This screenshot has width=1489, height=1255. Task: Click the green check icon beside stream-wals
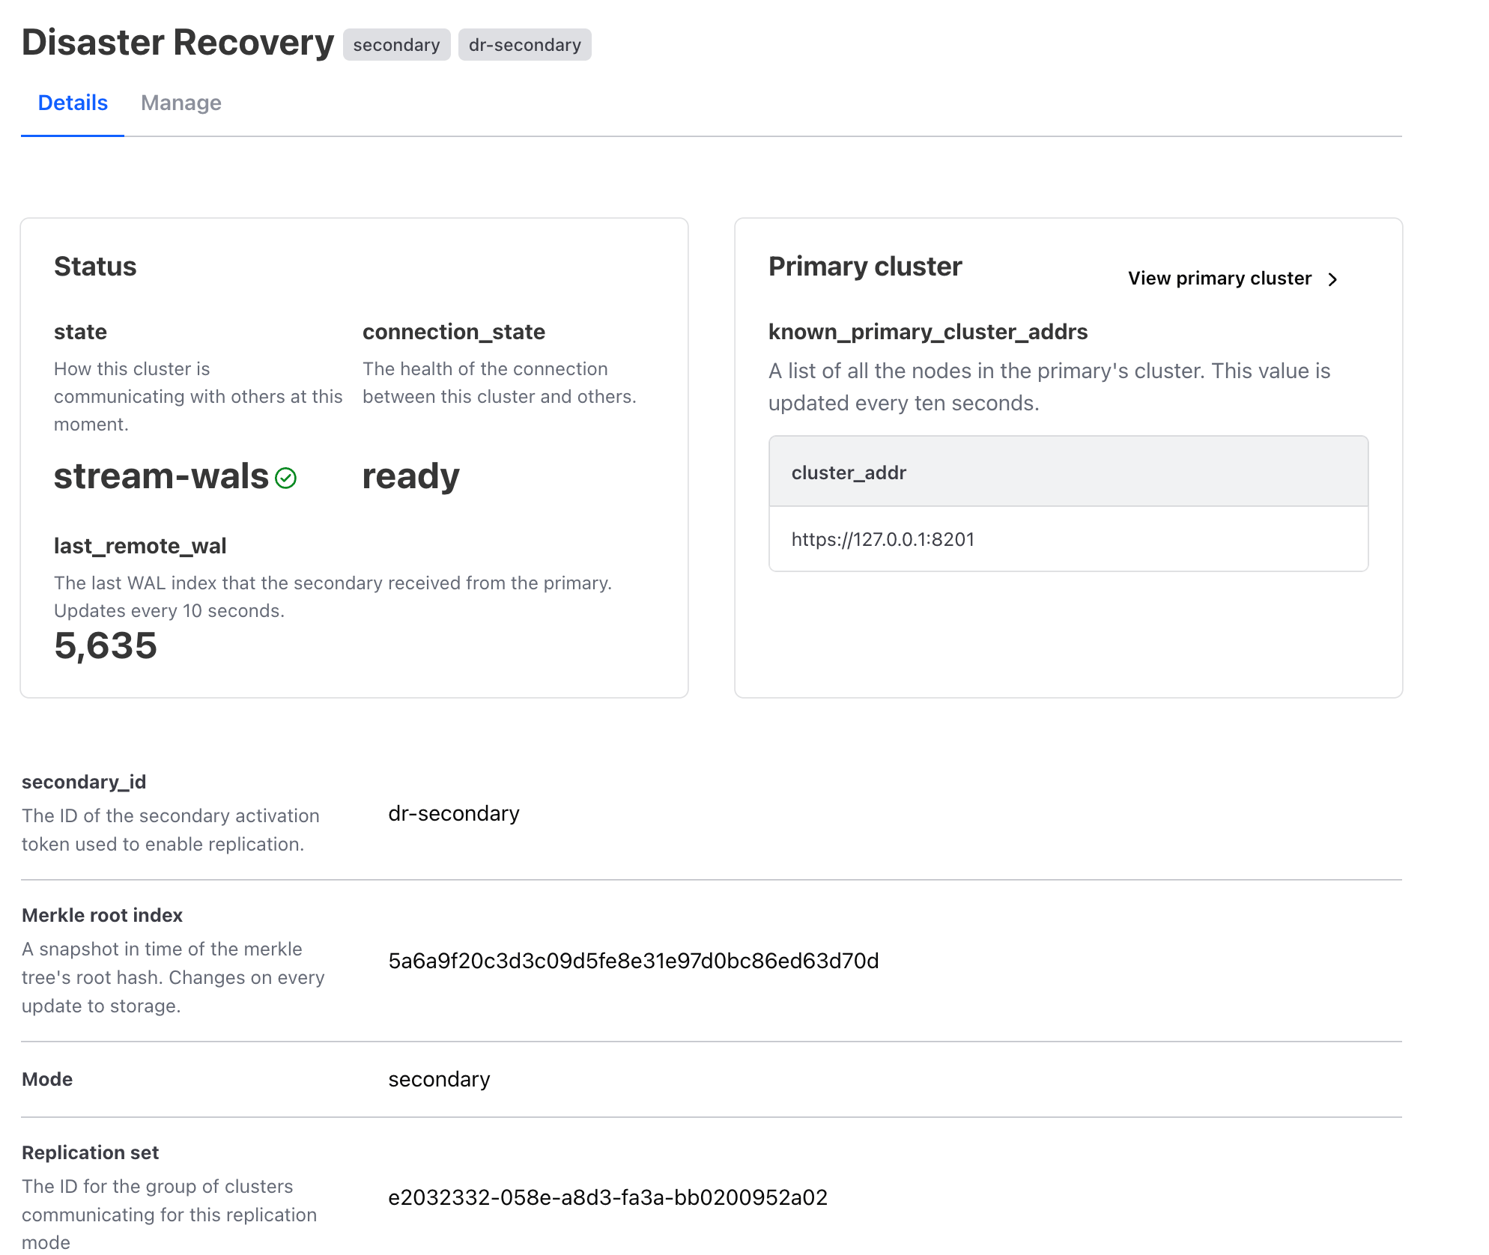click(x=287, y=477)
